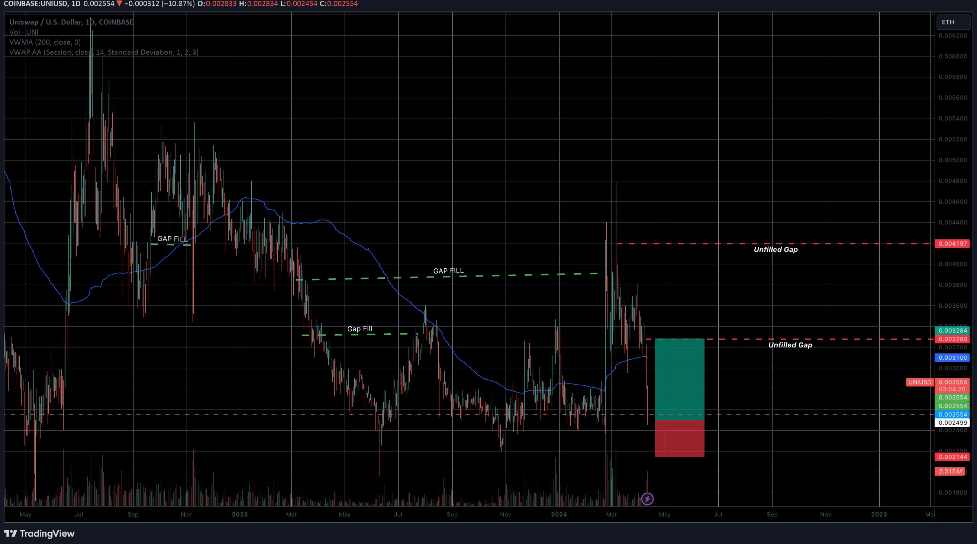Click the UNIUSD price label on right axis
This screenshot has height=544, width=977.
[x=919, y=382]
